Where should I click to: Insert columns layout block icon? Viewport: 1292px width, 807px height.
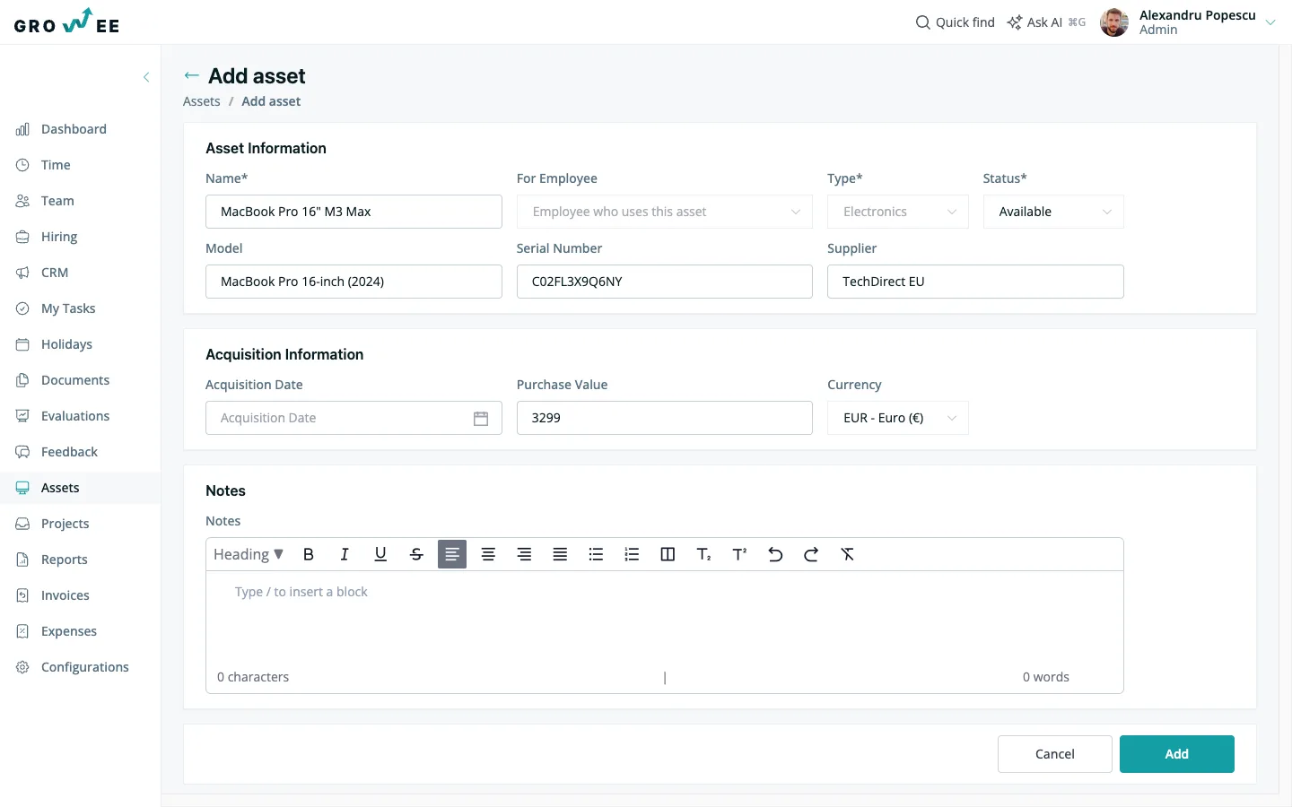(668, 554)
